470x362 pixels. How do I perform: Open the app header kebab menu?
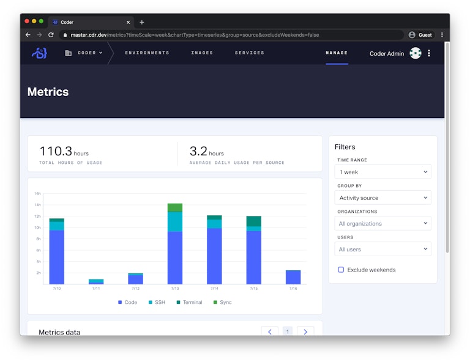click(x=429, y=53)
